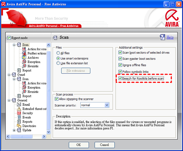The height and width of the screenshot is (151, 183).
Task: Click the tree's horizontal scrollbar thumb
Action: point(21,136)
